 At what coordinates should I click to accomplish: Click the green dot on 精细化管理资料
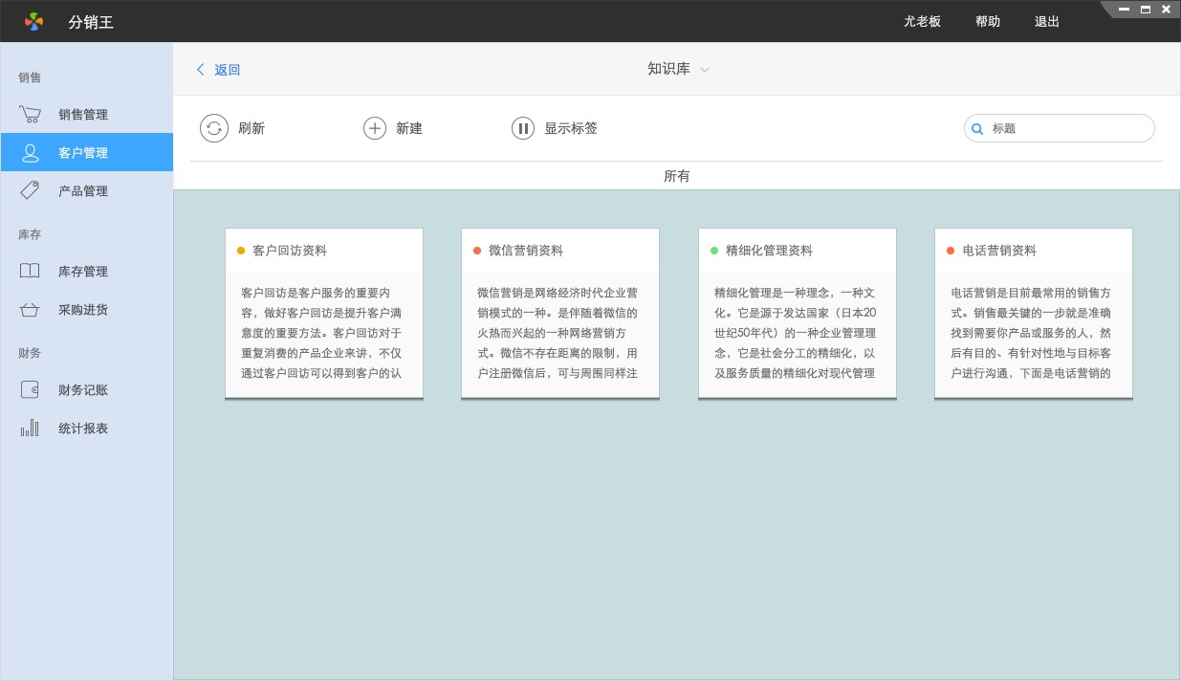pos(714,251)
